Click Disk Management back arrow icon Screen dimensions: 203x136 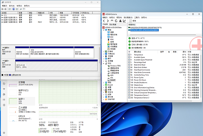pyautogui.click(x=2, y=9)
